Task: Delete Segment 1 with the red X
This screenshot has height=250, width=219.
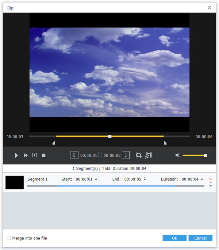Action: click(x=211, y=179)
